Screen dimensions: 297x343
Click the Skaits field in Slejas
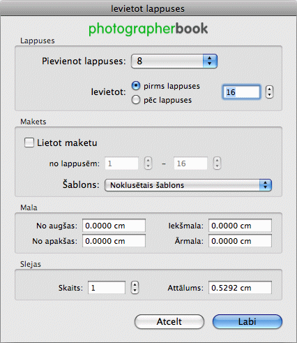click(x=107, y=288)
